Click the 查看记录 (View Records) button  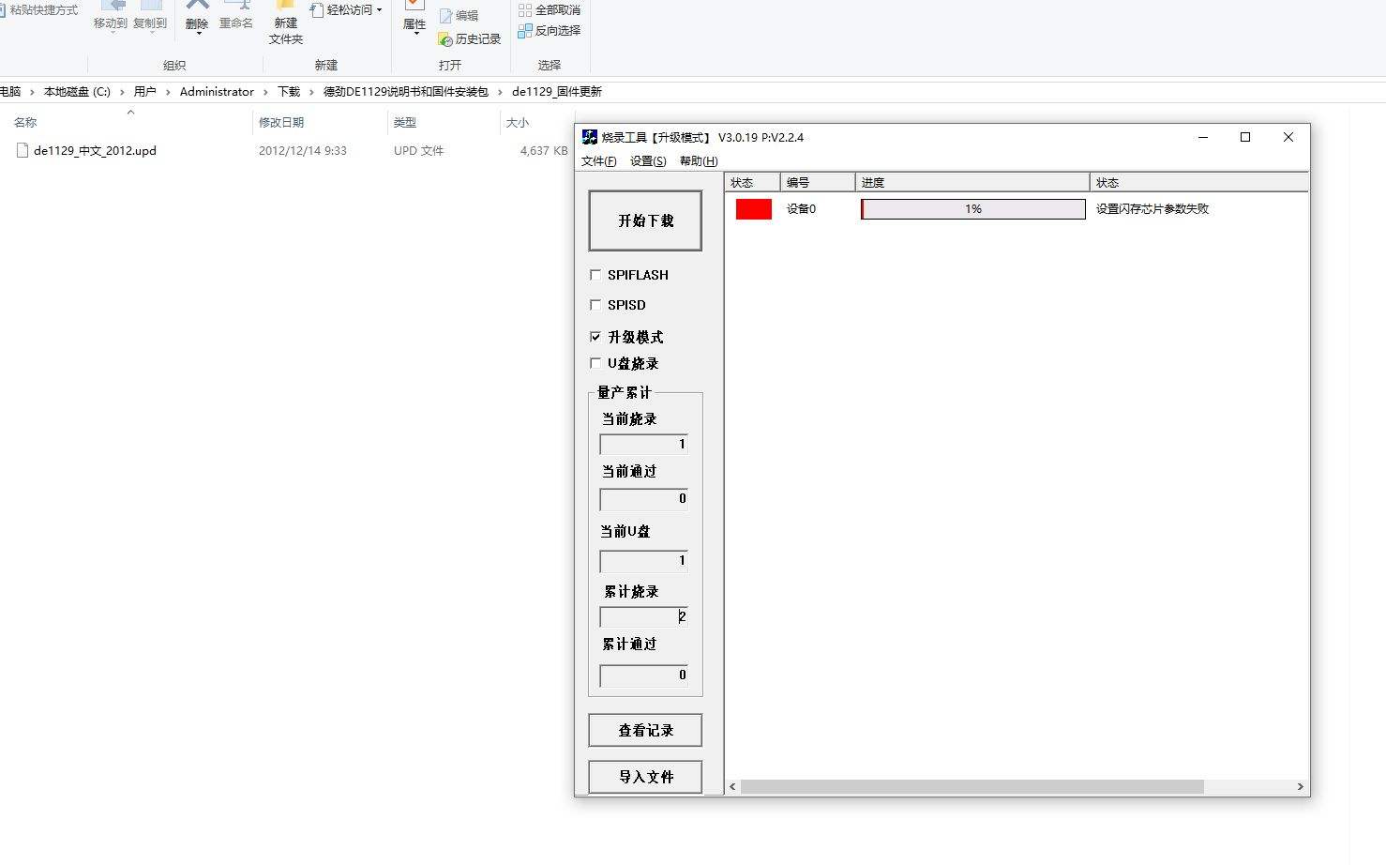[x=644, y=730]
